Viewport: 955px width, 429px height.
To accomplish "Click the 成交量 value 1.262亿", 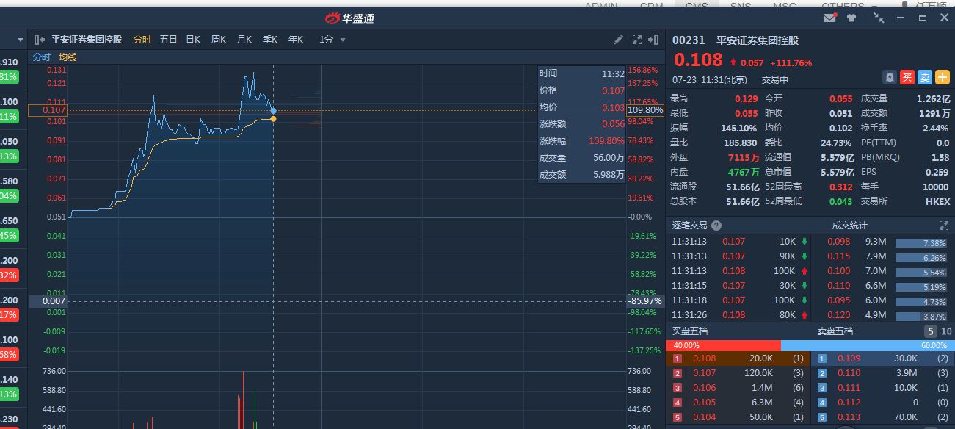I will click(x=933, y=98).
